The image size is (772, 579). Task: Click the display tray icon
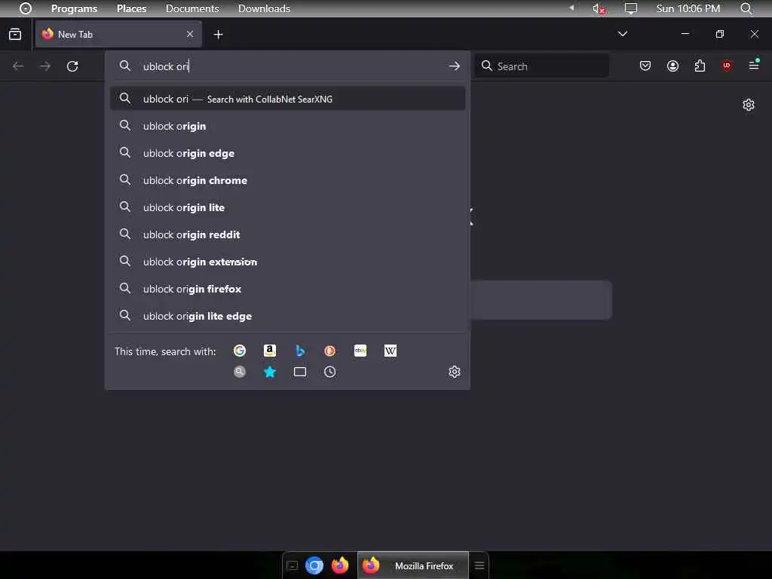631,8
